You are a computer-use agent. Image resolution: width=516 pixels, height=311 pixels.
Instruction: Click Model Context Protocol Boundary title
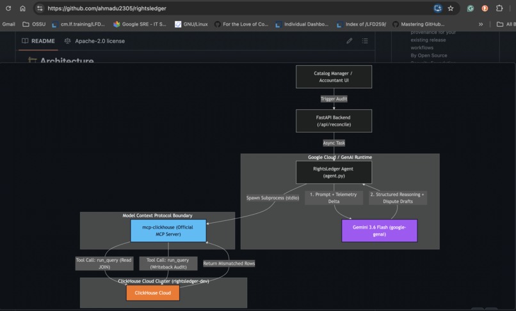point(157,215)
